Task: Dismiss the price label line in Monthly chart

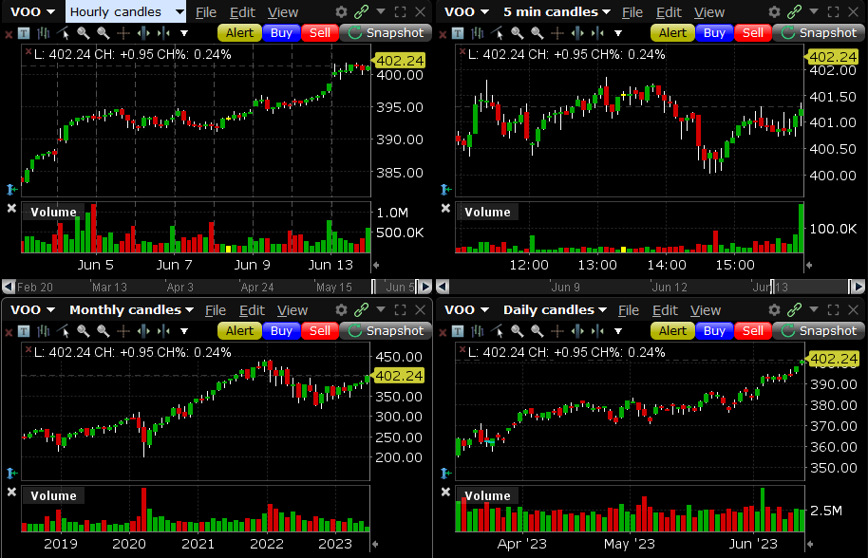Action: [x=28, y=351]
